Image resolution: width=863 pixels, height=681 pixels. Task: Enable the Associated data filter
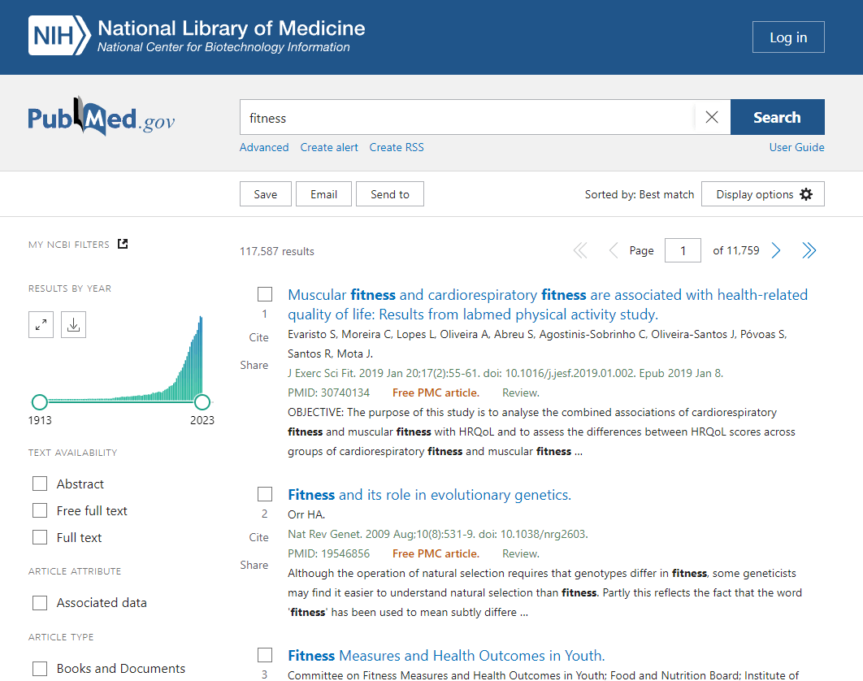(40, 603)
